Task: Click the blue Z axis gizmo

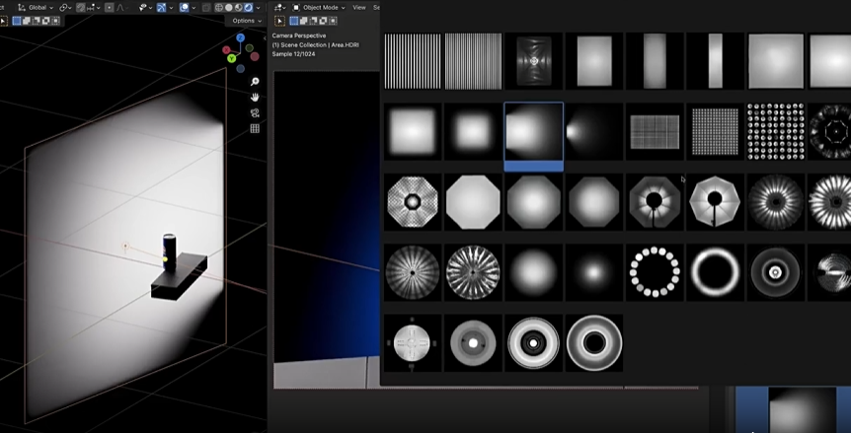Action: (x=240, y=38)
